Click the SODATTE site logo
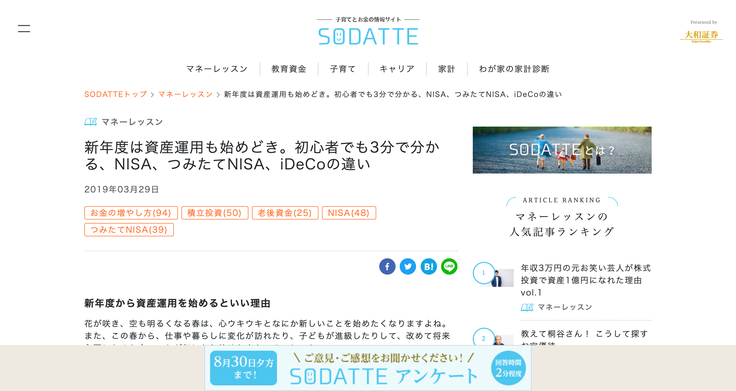The image size is (736, 391). tap(368, 36)
